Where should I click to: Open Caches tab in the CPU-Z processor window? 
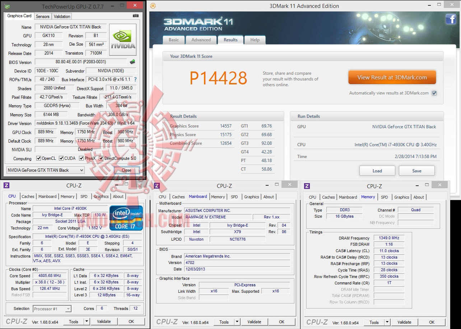point(28,196)
